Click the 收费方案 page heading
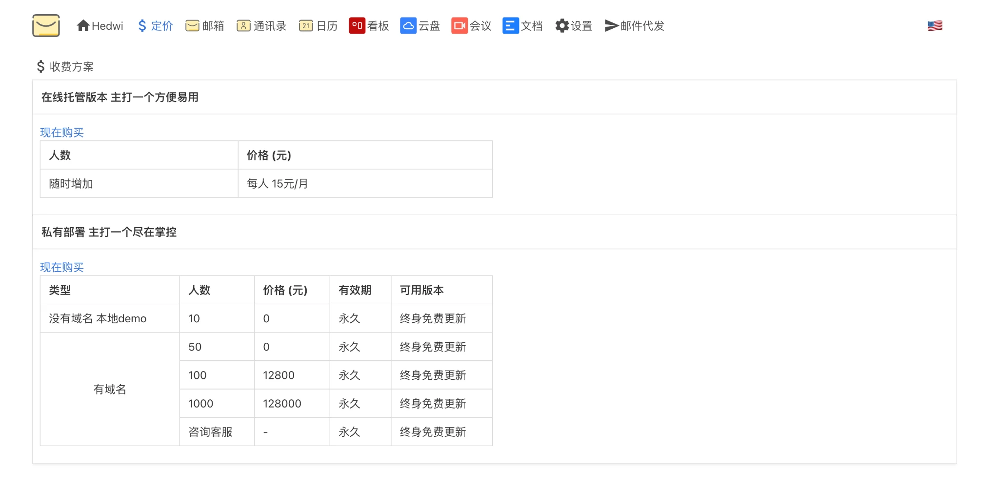 71,67
